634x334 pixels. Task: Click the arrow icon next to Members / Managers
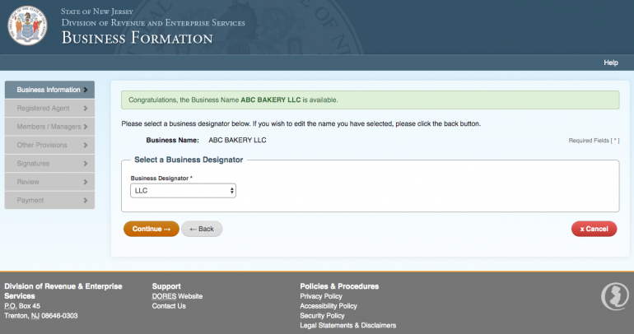[x=86, y=127]
